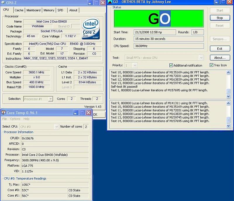Click the processor Name field in CPU-Z
Viewport: 234px width, 201px height.
click(52, 21)
